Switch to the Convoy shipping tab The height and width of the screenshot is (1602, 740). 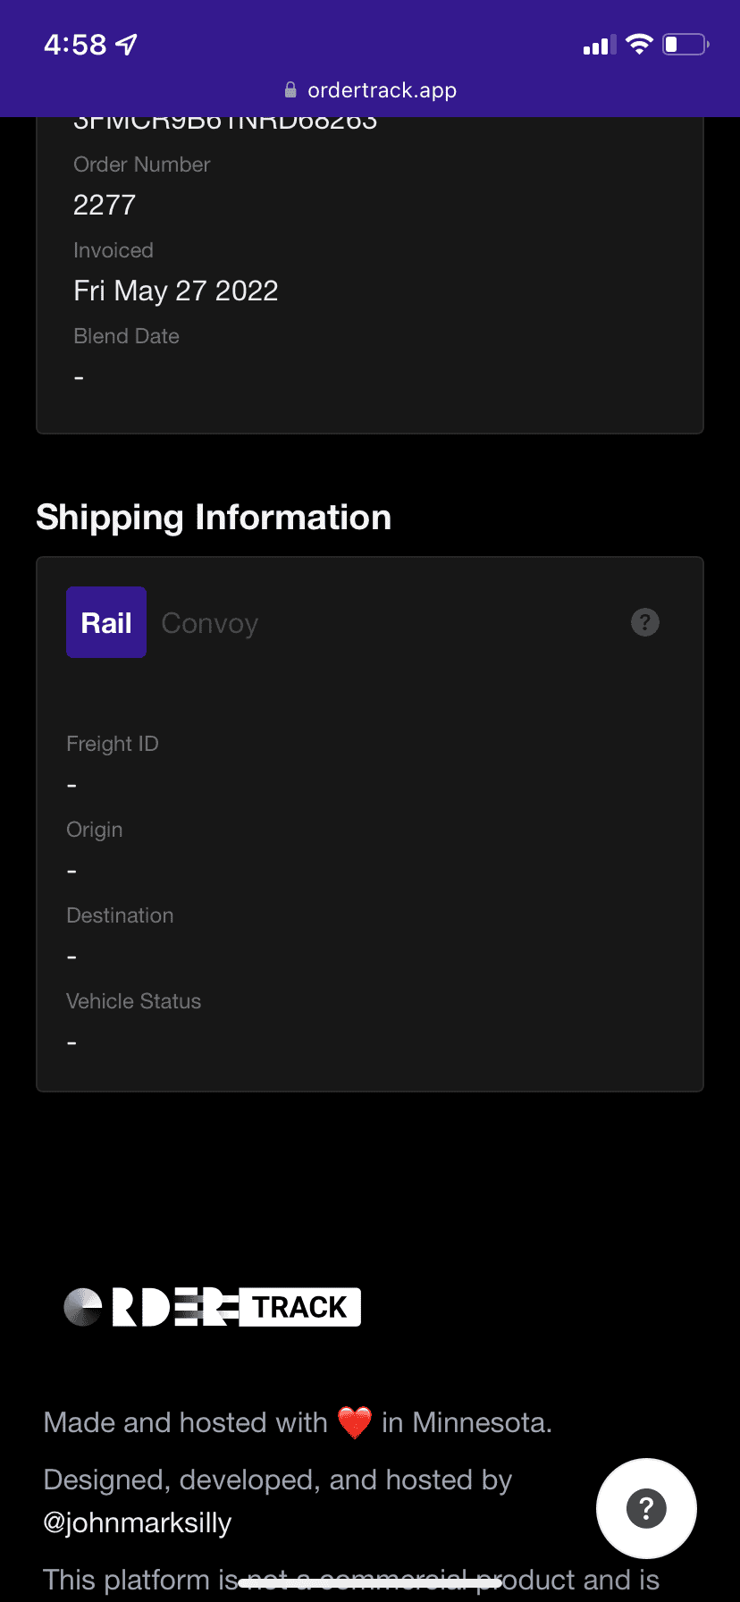click(x=210, y=623)
